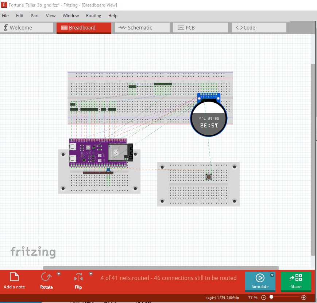Click the Rotate tool icon

[x=46, y=277]
